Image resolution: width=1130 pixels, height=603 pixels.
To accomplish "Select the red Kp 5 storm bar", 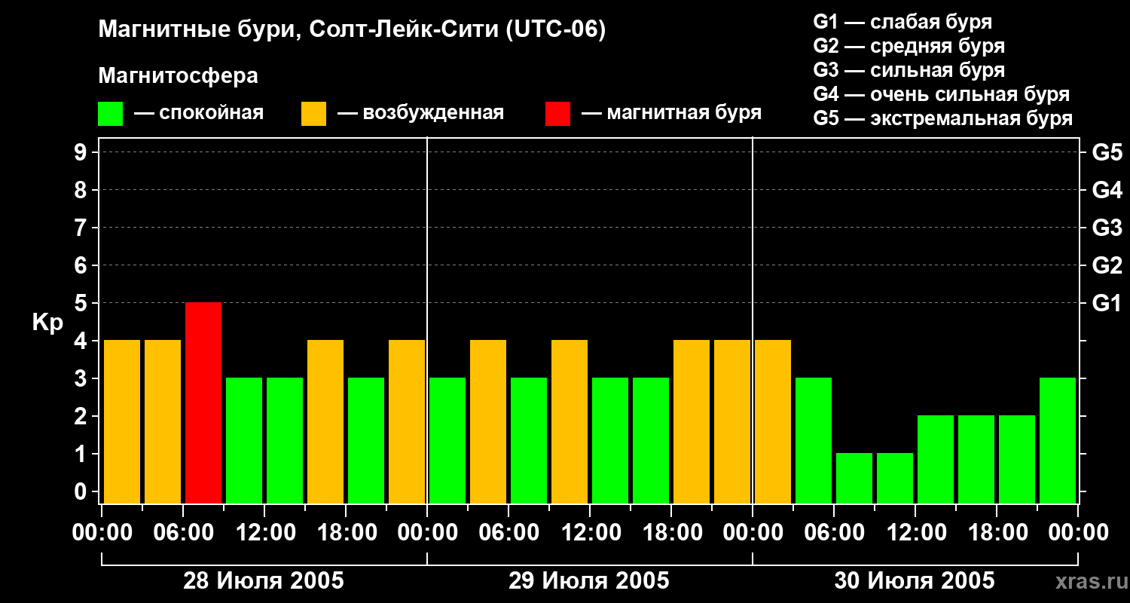I will tap(203, 403).
